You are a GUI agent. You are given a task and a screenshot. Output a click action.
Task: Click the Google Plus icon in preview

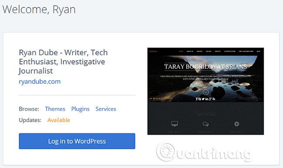tap(210, 99)
